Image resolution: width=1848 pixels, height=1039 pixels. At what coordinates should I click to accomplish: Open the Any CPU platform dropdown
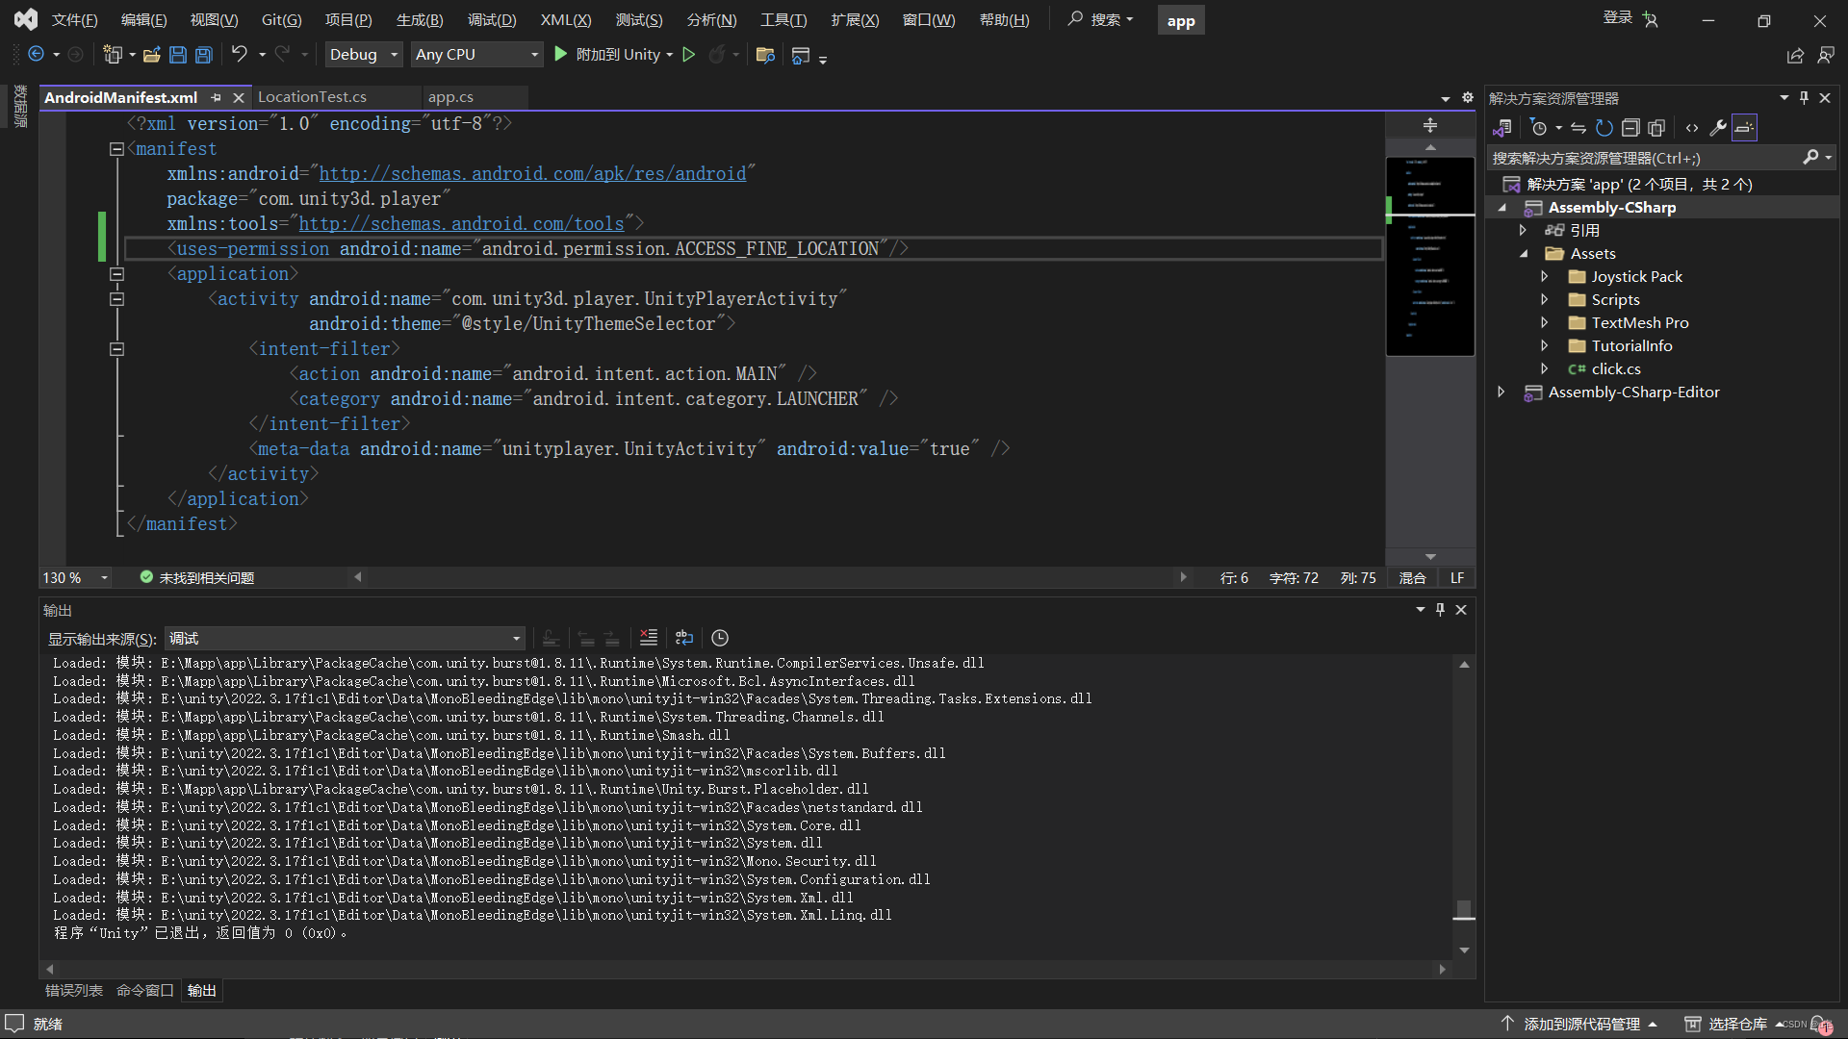tap(476, 55)
